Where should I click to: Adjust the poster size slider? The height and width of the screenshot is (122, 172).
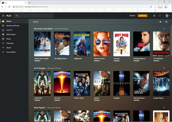pyautogui.click(x=160, y=22)
